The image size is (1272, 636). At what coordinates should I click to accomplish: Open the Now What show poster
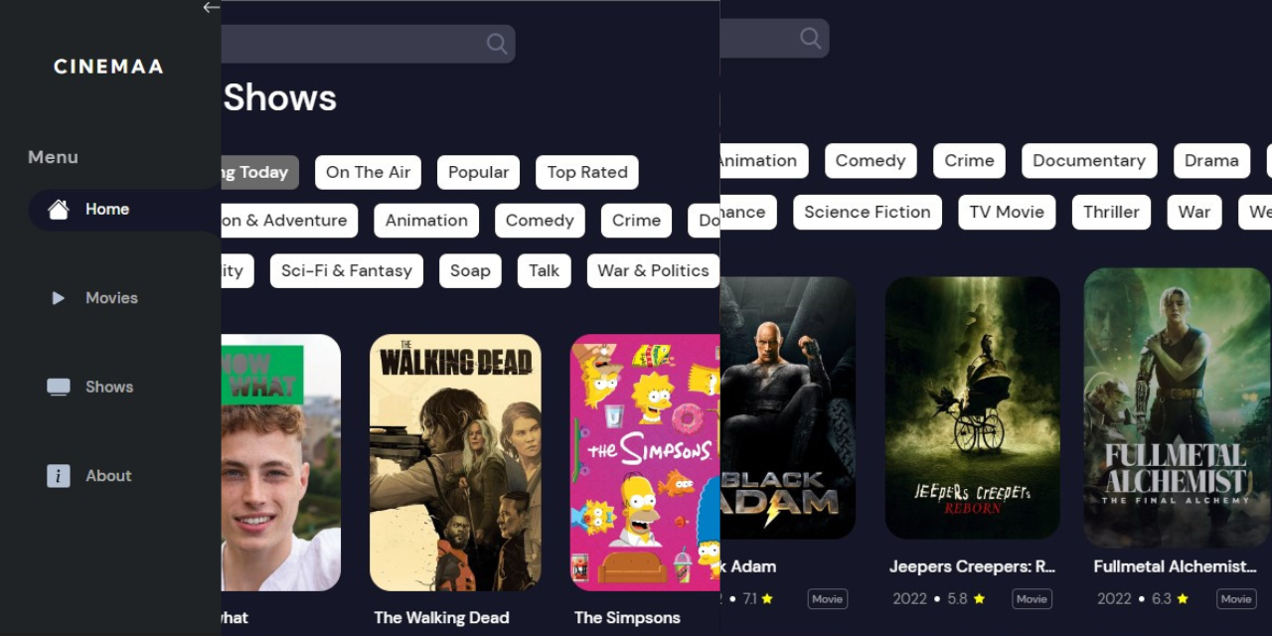coord(281,463)
